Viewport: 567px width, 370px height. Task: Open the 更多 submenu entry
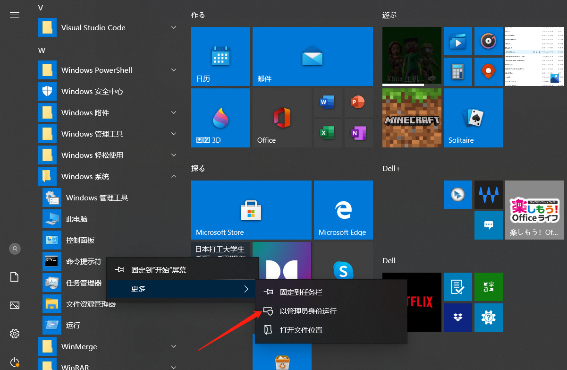tap(183, 289)
